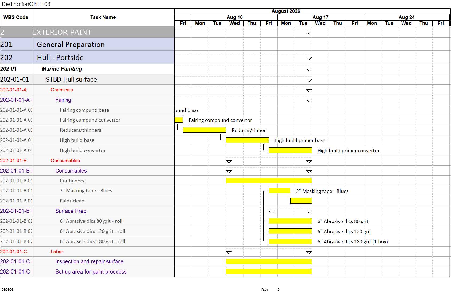The width and height of the screenshot is (451, 293).
Task: Click the Reducer/tinner yellow Gantt bar
Action: click(204, 130)
